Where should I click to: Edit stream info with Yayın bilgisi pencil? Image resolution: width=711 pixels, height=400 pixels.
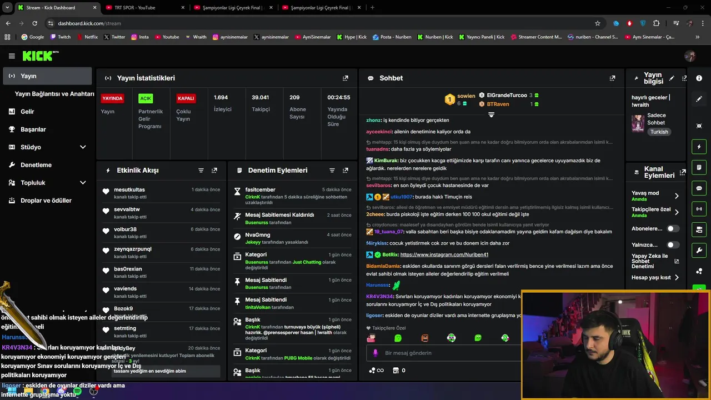tap(672, 78)
